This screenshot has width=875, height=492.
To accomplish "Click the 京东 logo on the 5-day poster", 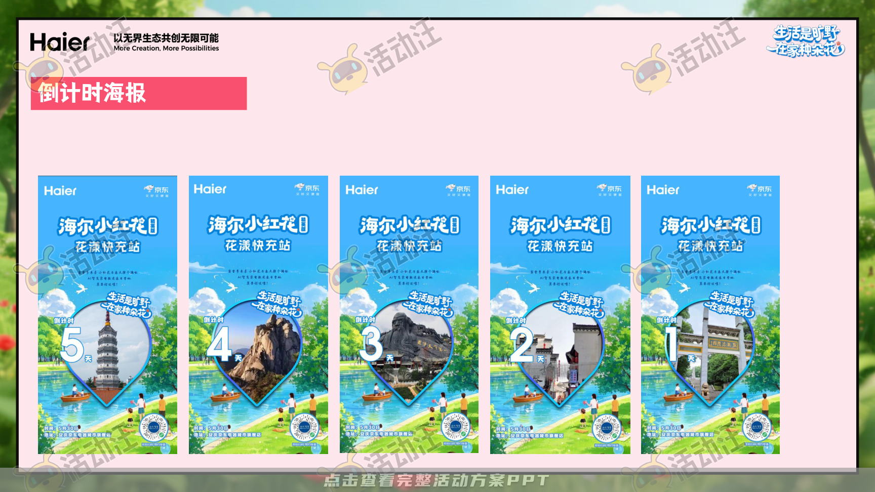I will point(157,191).
